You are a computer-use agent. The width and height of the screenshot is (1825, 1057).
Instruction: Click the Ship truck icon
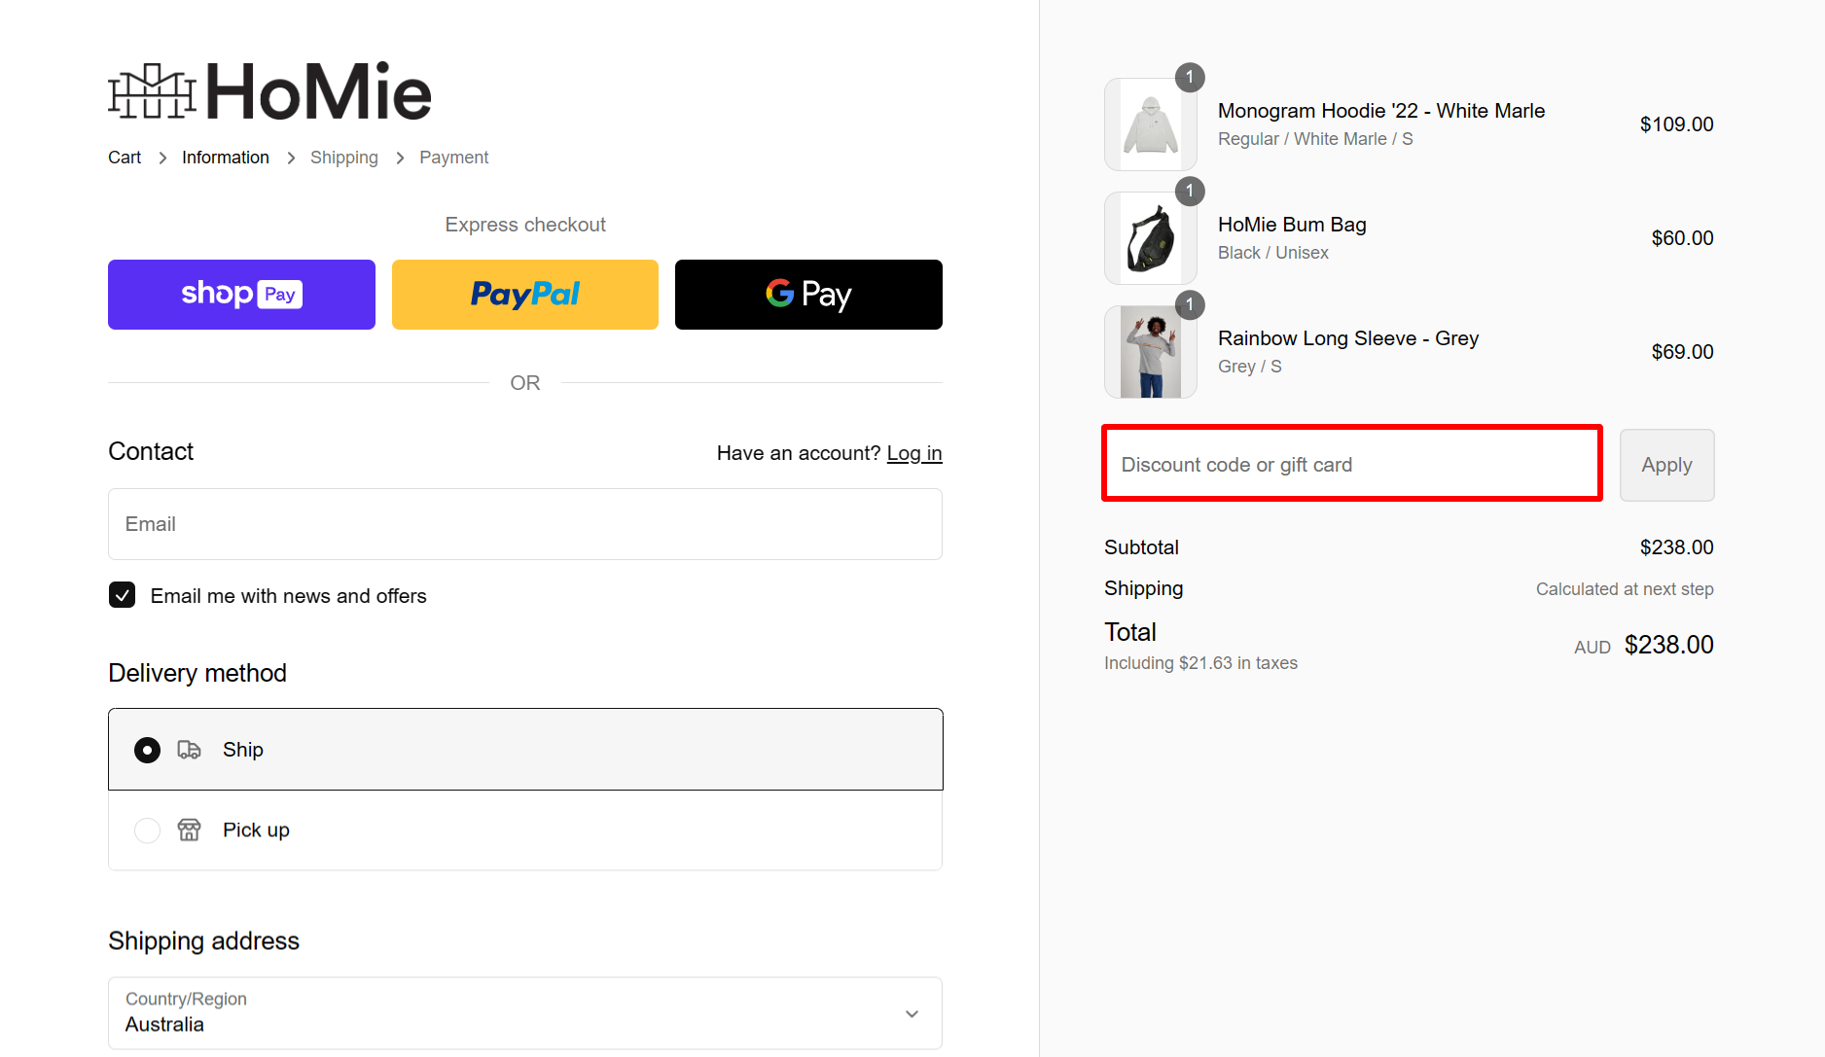coord(190,749)
